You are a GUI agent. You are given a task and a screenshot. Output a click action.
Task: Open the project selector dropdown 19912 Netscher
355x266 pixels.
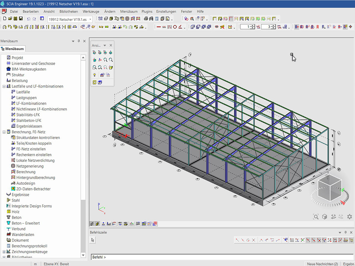[90, 19]
